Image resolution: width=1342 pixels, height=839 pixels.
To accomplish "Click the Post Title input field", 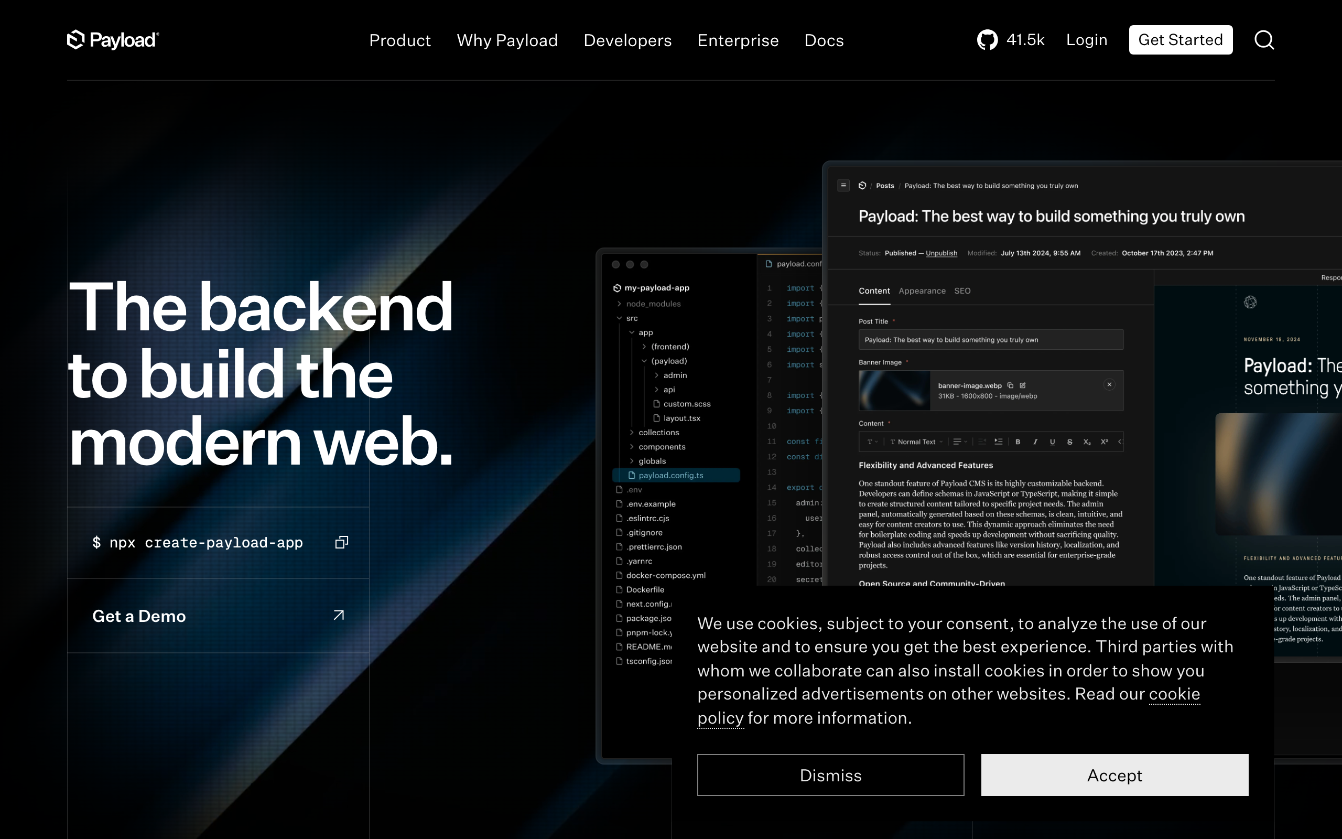I will tap(990, 340).
